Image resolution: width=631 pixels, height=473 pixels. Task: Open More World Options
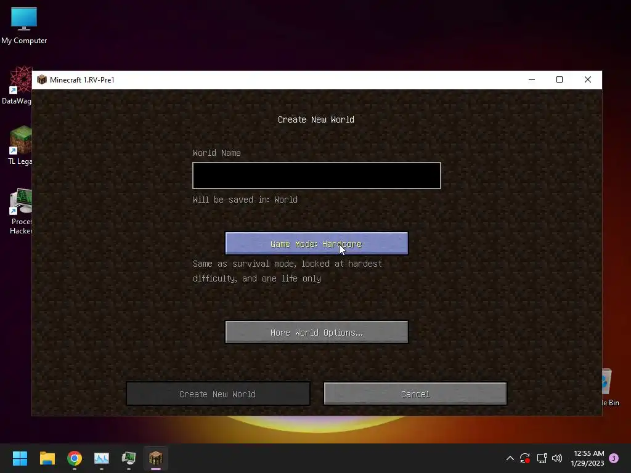pos(316,332)
